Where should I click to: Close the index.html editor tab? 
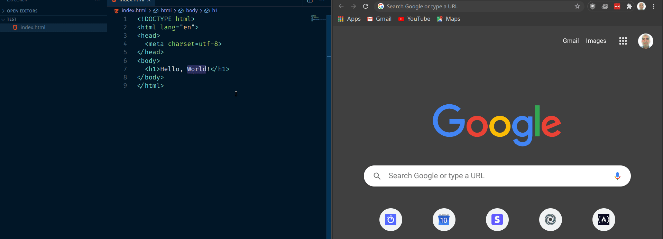149,1
